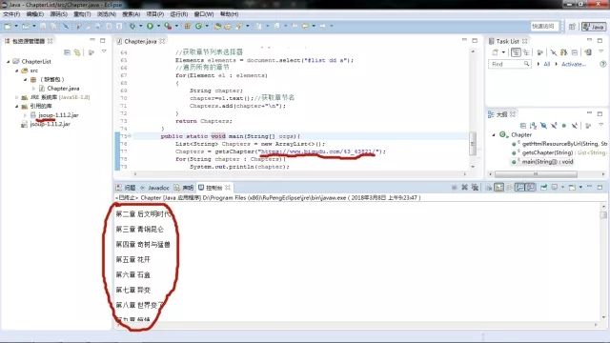The image size is (610, 343).
Task: Click the class icon next to Chapter in Outline
Action: tap(503, 134)
